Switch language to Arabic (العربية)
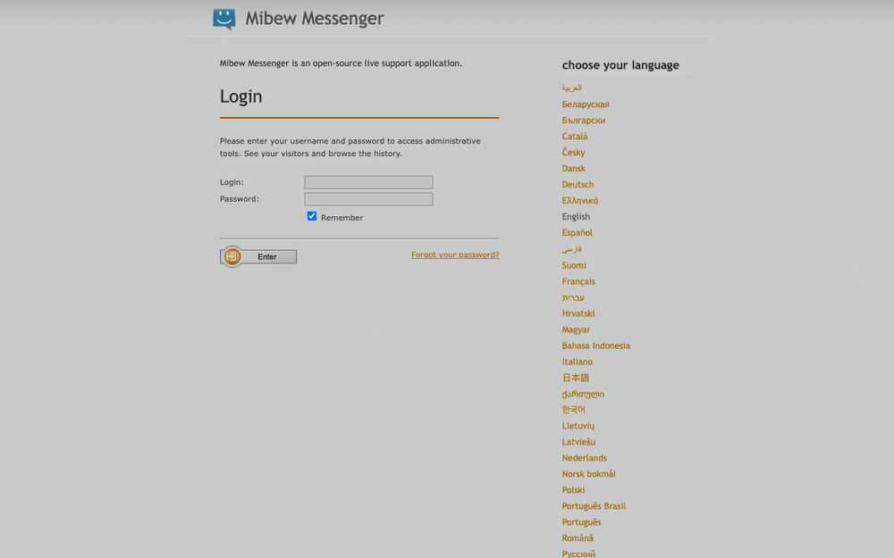 [x=571, y=87]
